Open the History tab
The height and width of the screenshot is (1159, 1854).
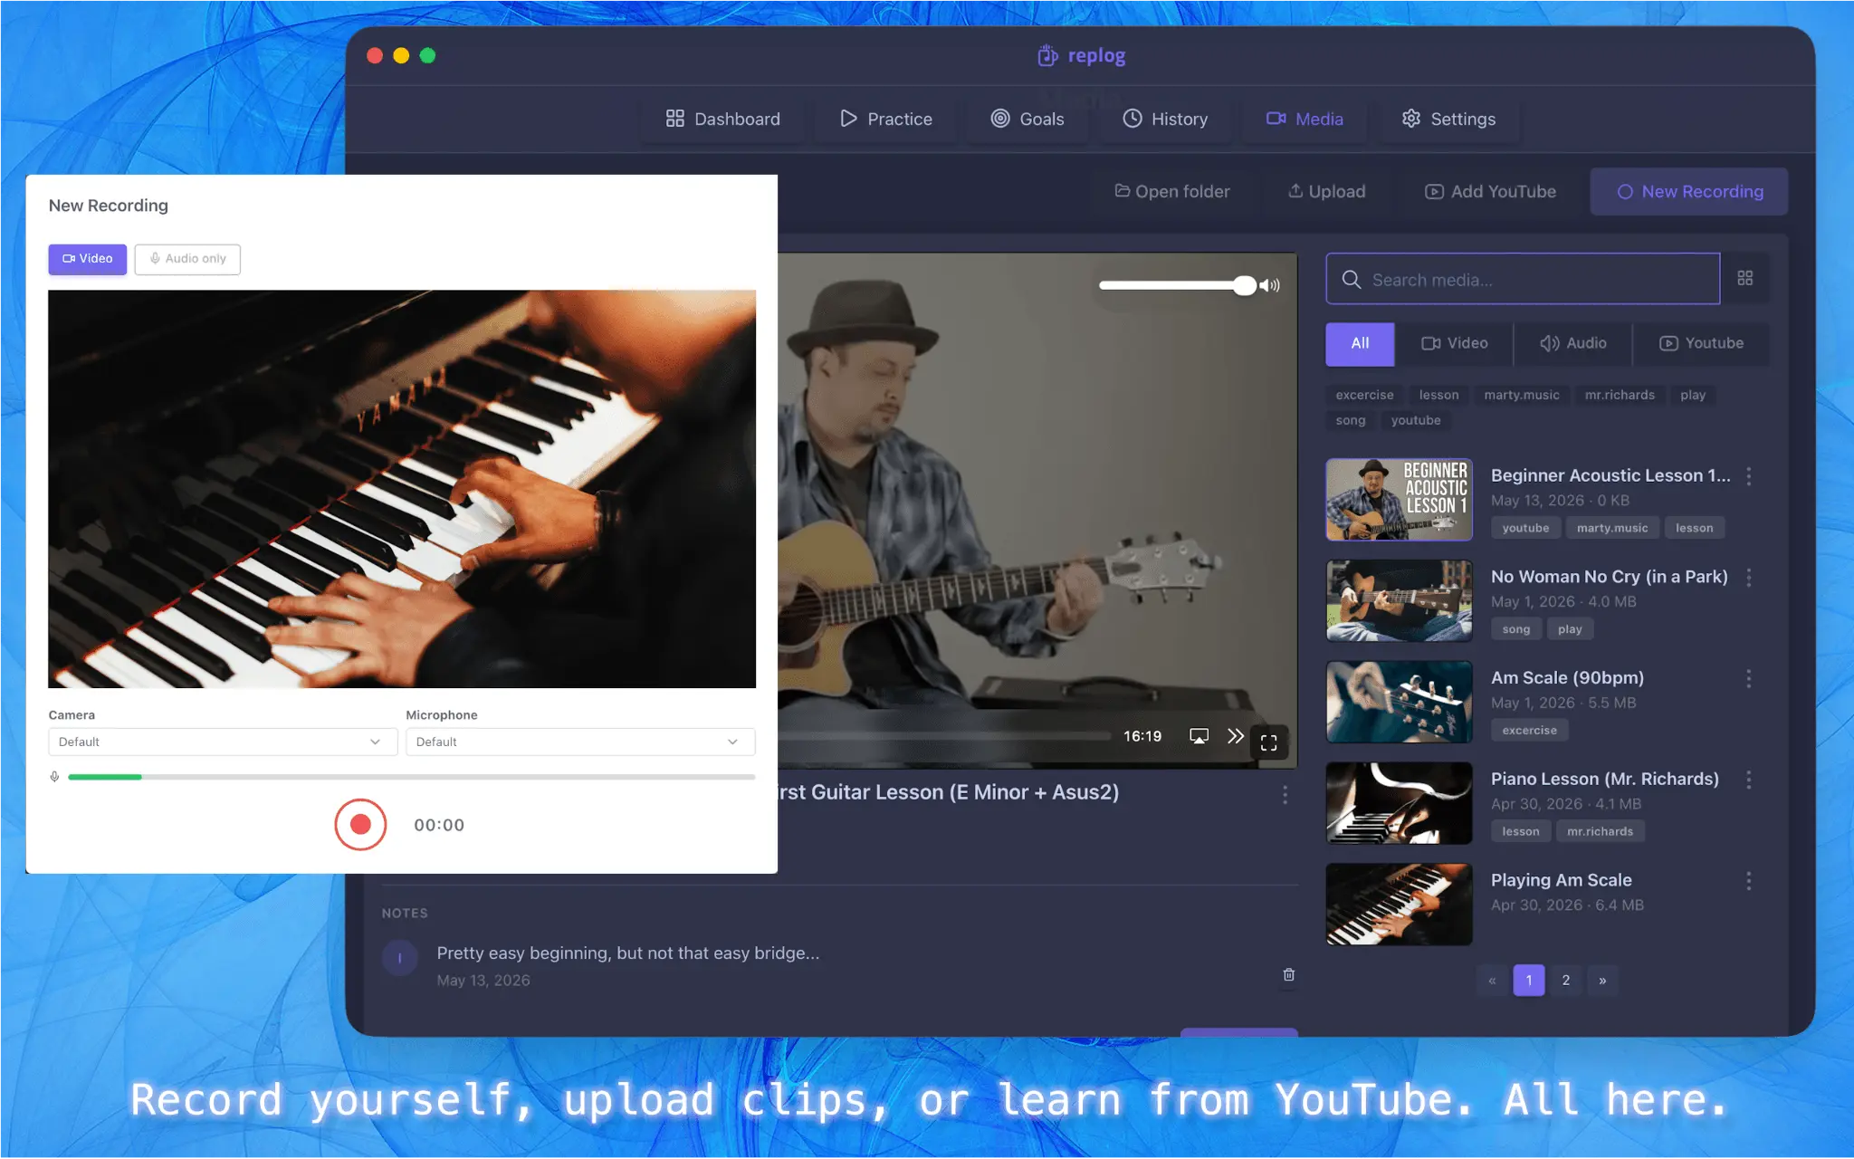coord(1165,119)
